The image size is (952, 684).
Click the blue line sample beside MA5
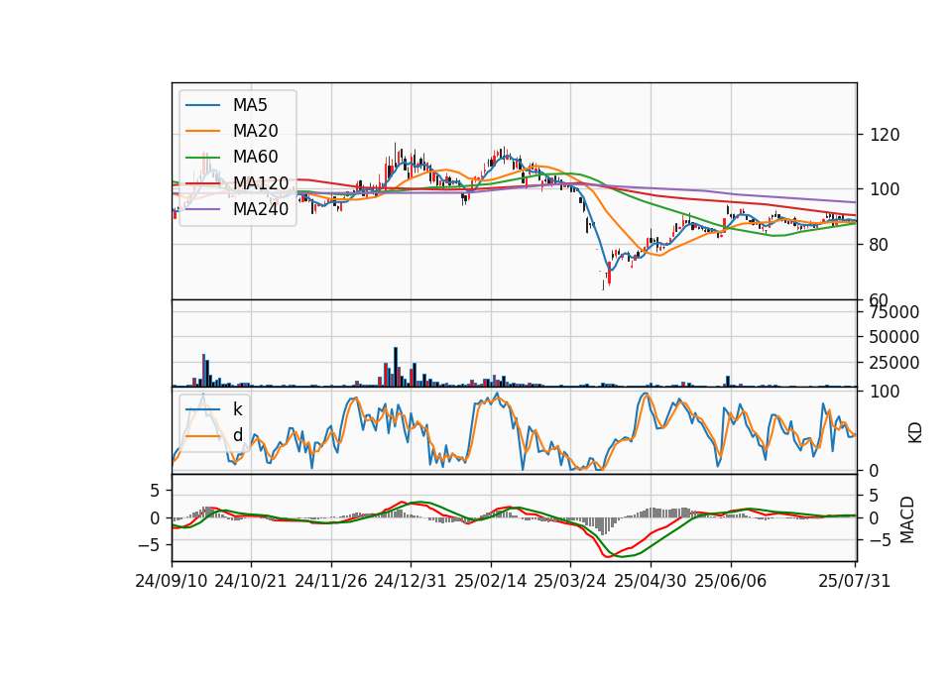pos(202,105)
